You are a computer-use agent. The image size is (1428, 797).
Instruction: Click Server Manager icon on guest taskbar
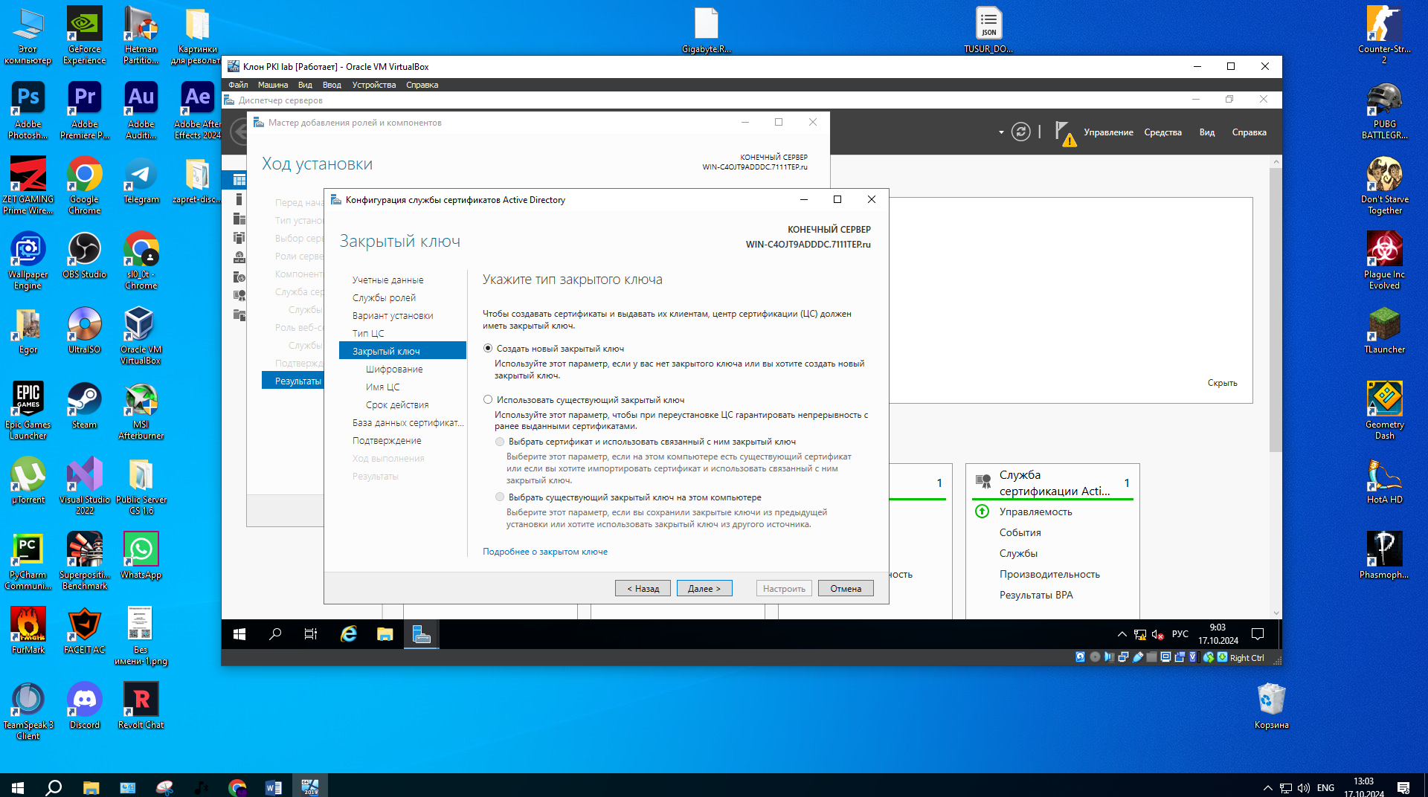(x=421, y=634)
